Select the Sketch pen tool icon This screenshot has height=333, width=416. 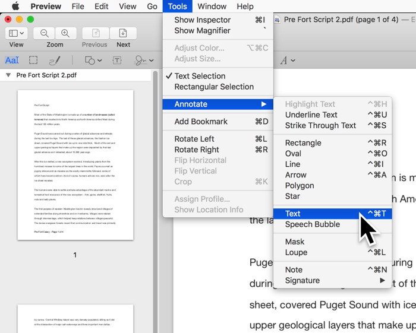click(55, 61)
